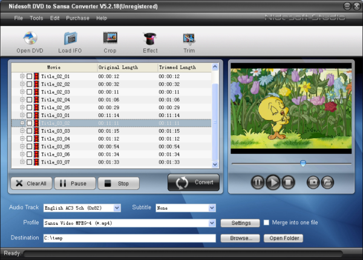
Task: Expand the Title_02_05 tree node
Action: [x=22, y=107]
